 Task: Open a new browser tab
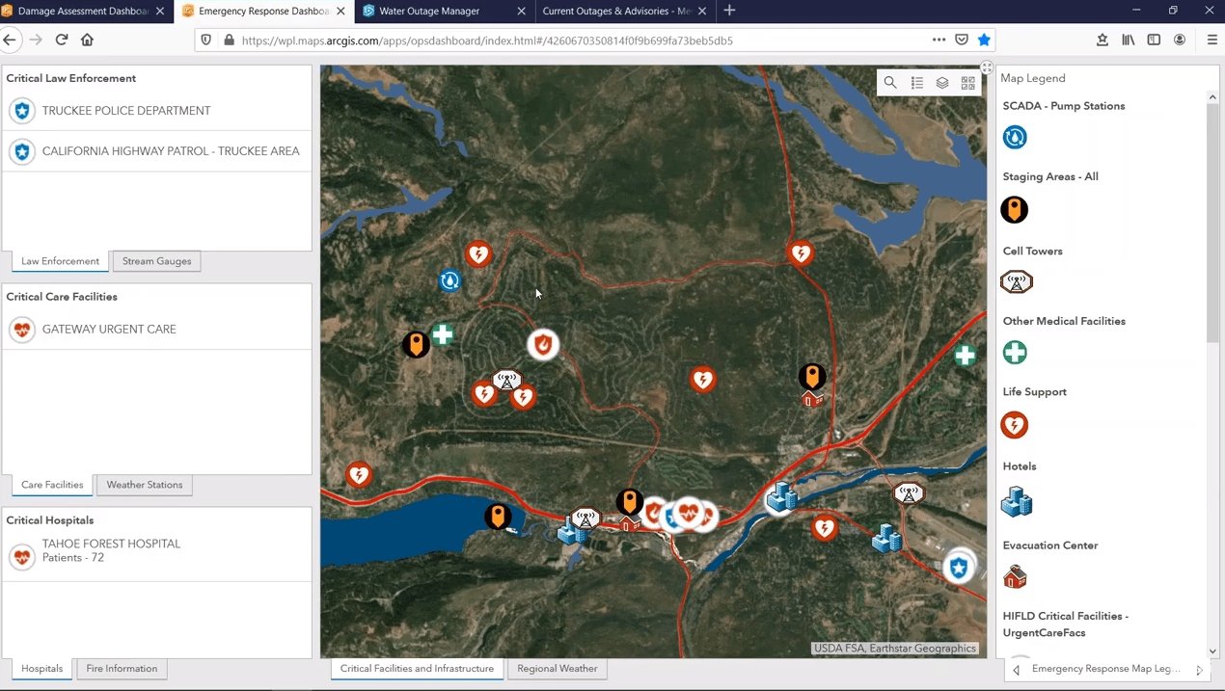730,11
